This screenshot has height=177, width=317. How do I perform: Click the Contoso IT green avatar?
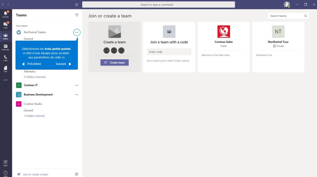(x=19, y=85)
